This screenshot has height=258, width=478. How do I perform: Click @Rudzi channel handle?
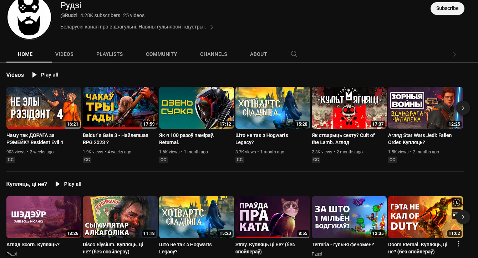coord(69,15)
